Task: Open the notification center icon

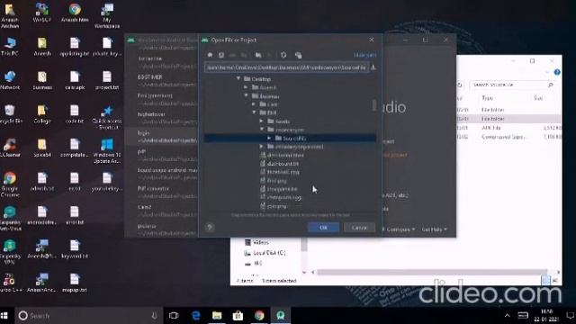Action: tap(570, 316)
